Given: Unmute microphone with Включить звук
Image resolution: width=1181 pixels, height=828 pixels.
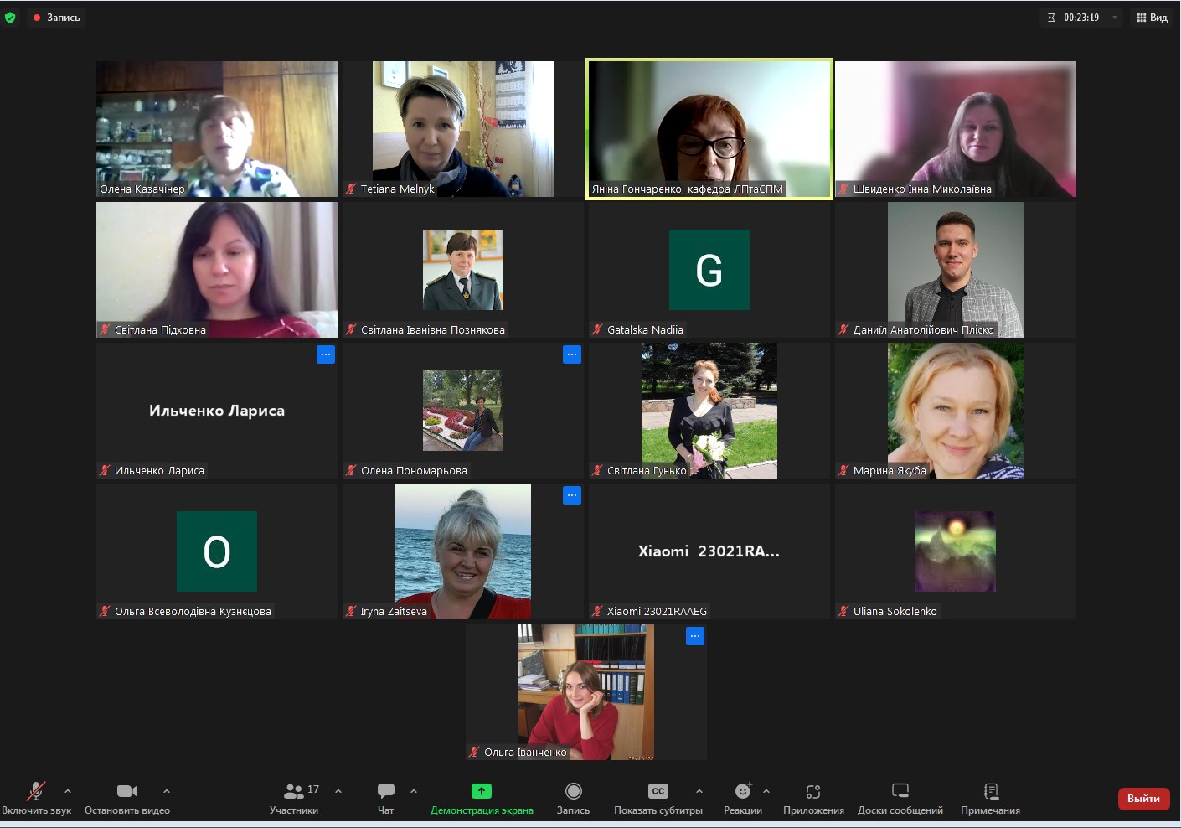Looking at the screenshot, I should tap(36, 797).
